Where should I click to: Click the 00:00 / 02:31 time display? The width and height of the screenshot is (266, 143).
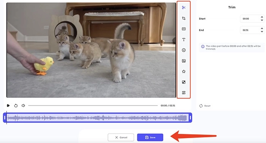[168, 105]
